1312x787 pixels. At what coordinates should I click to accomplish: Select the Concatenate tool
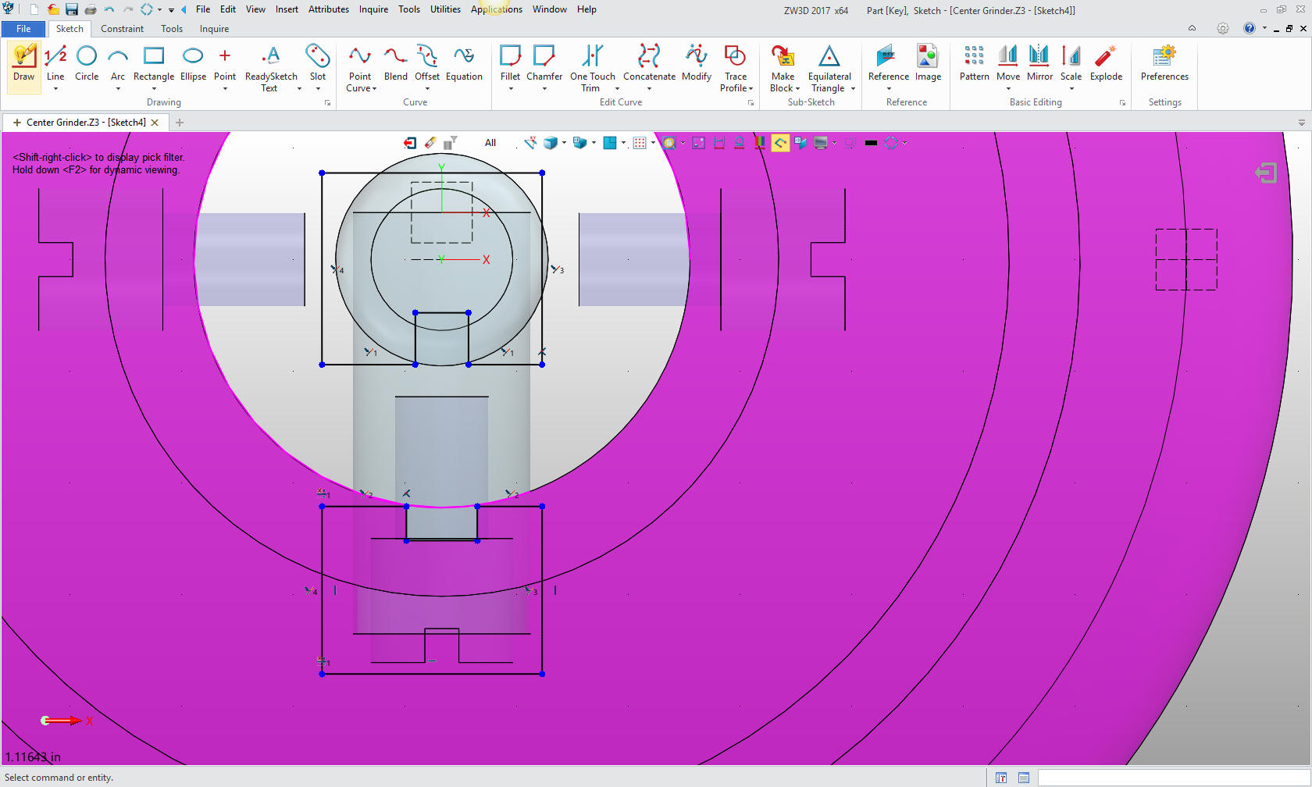[649, 63]
